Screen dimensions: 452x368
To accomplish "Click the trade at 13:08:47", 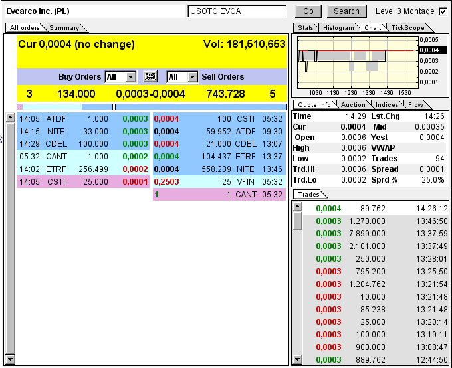I will [376, 347].
